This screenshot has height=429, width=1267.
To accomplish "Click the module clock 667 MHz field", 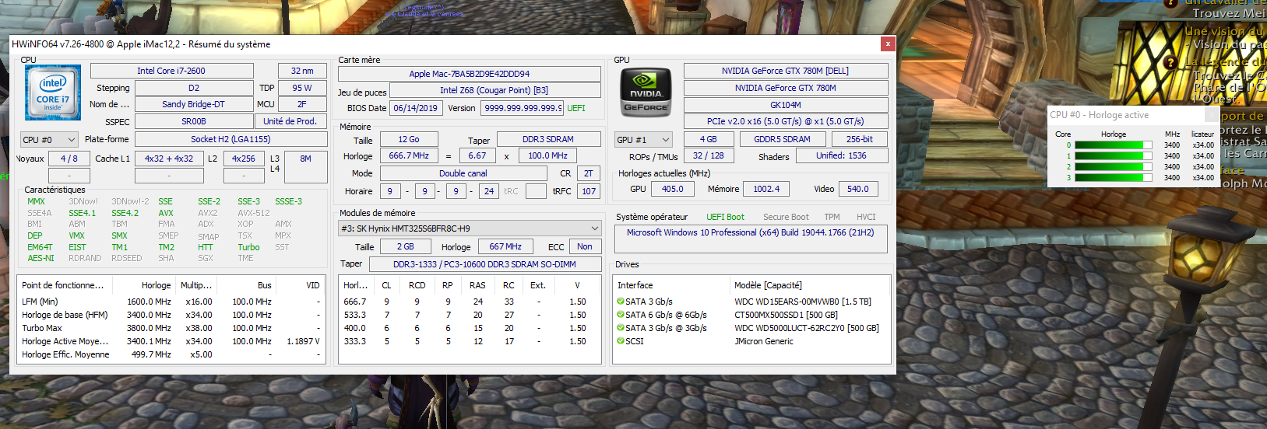I will [505, 246].
